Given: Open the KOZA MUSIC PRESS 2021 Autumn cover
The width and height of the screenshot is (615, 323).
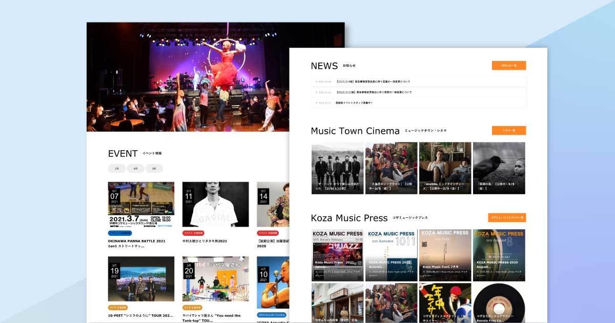Looking at the screenshot, I should click(392, 255).
